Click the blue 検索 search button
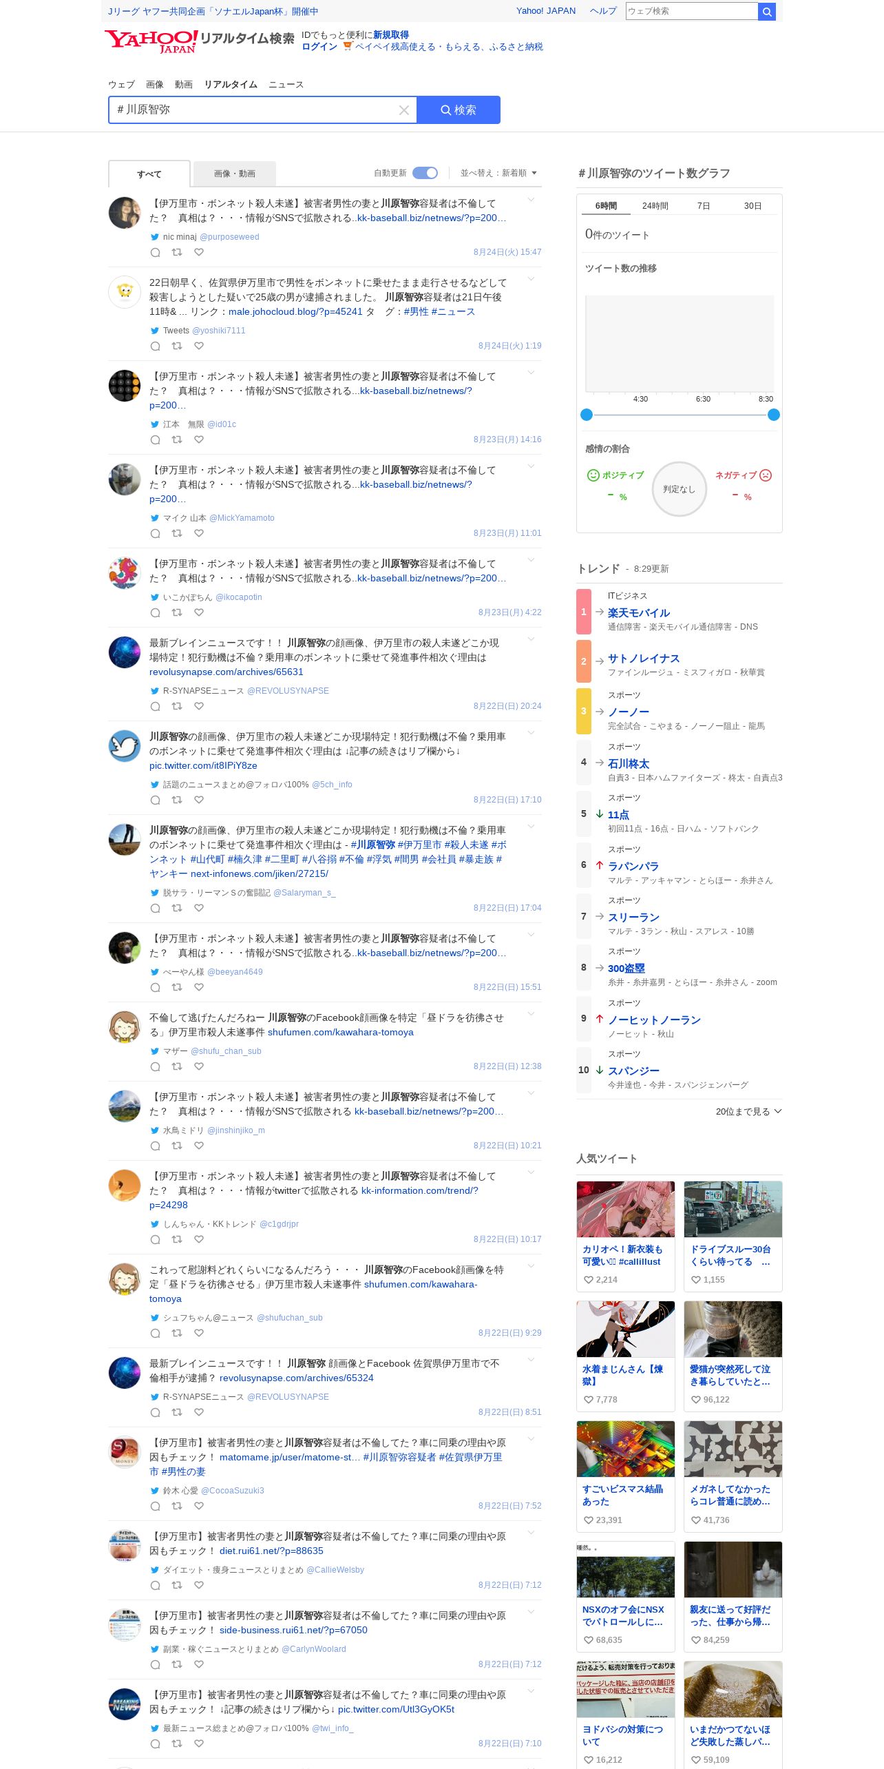884x1769 pixels. [459, 110]
